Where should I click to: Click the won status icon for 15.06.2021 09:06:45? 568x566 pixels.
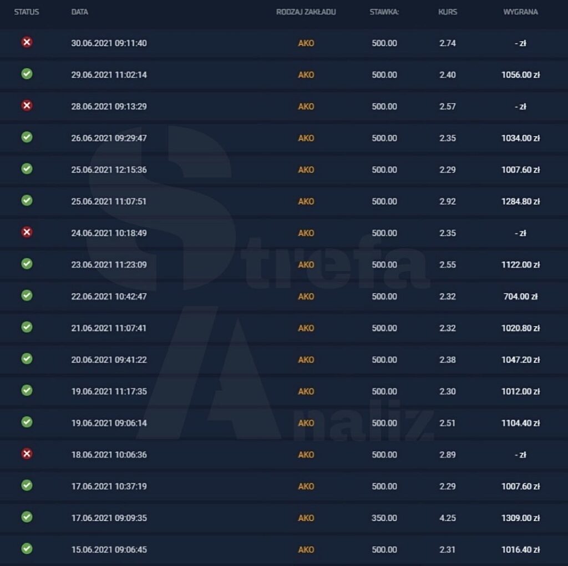[27, 549]
